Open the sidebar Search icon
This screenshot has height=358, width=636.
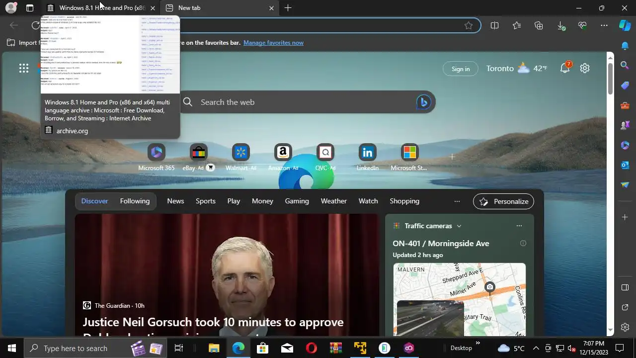pos(625,65)
